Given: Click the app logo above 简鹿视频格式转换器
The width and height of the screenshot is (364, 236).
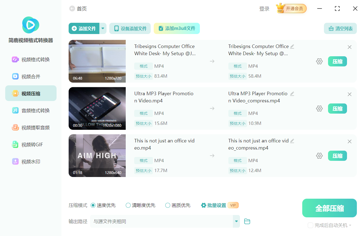Looking at the screenshot, I should (x=30, y=25).
